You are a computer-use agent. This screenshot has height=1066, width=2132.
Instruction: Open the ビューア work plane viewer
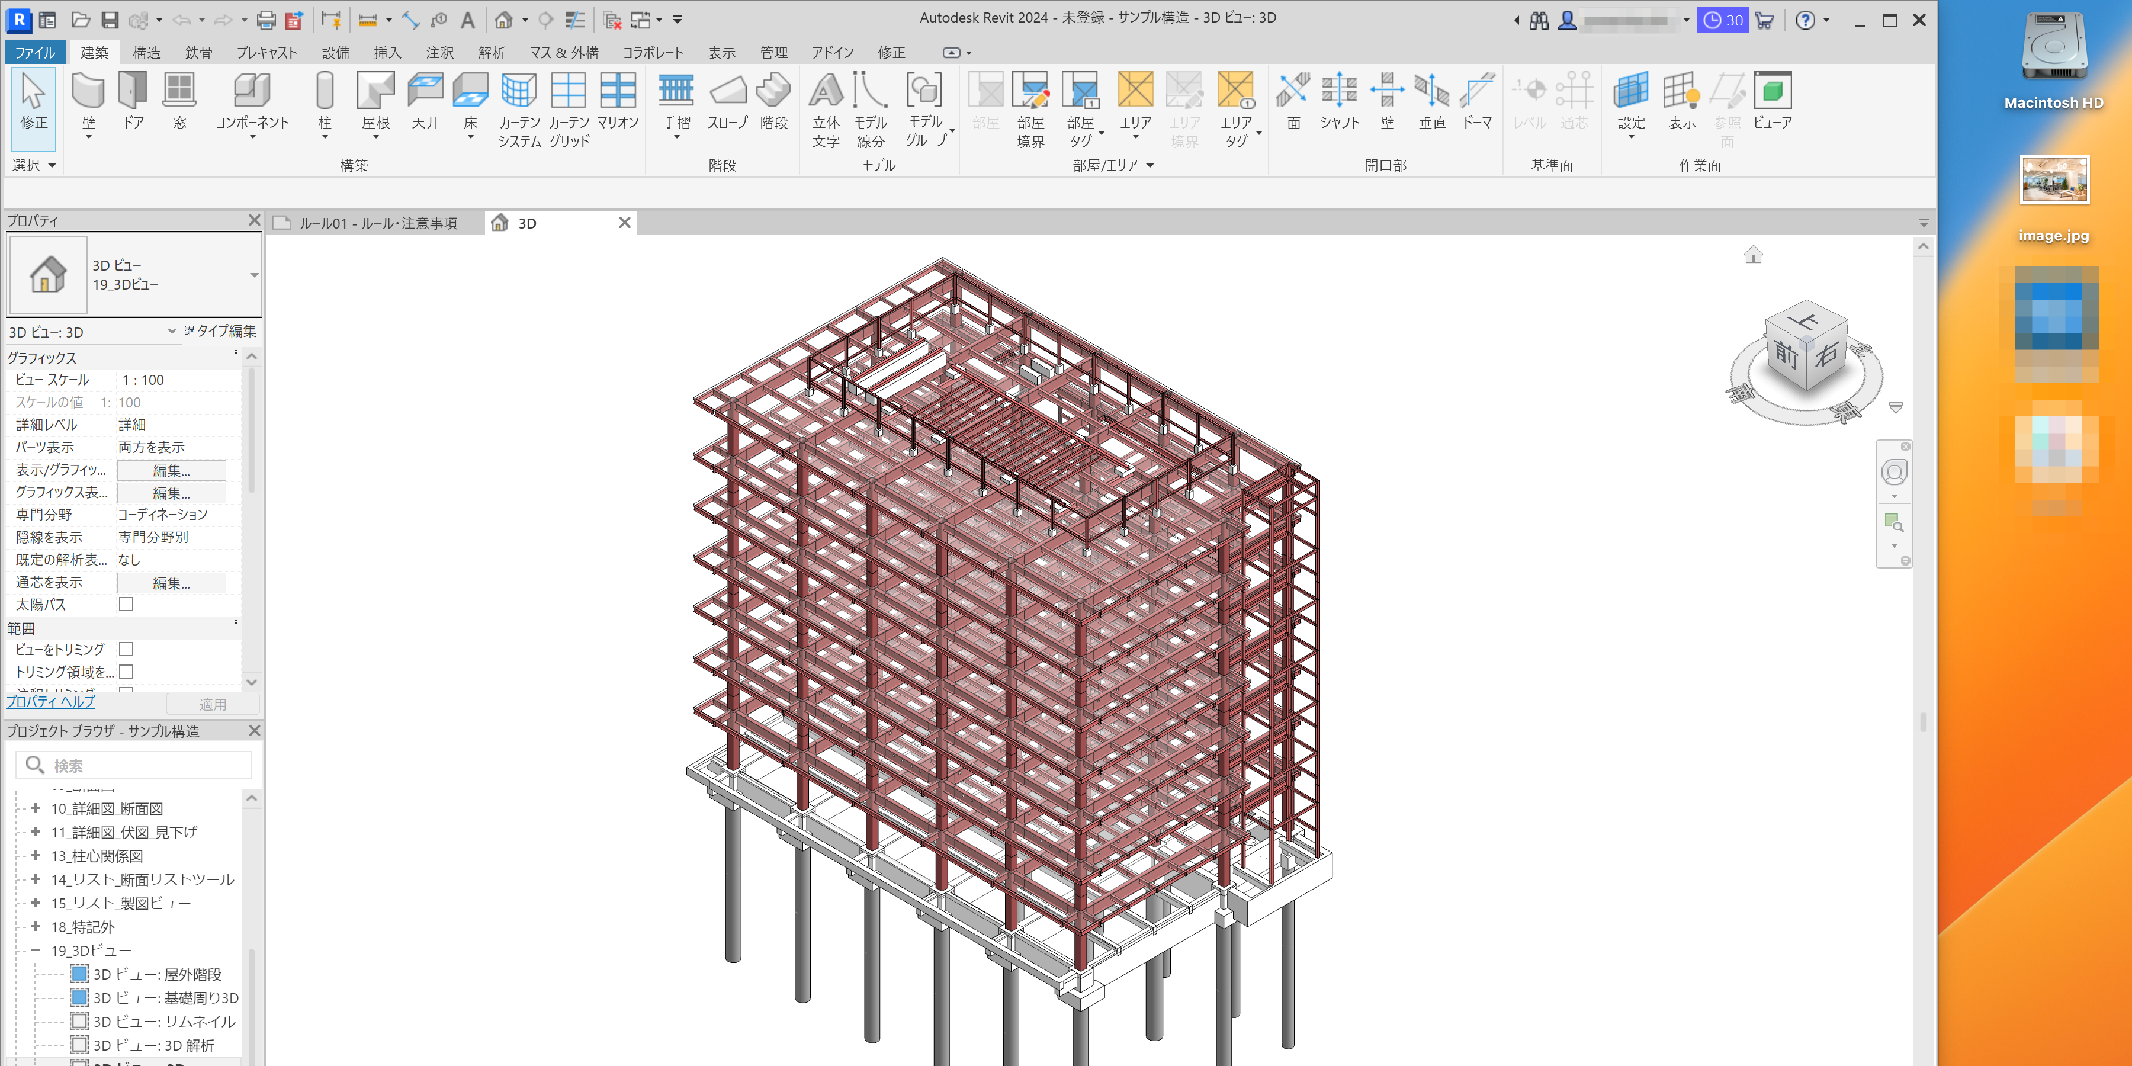(1773, 101)
